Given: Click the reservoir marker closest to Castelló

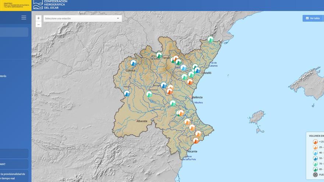Looking at the screenshot, I should tap(197, 70).
